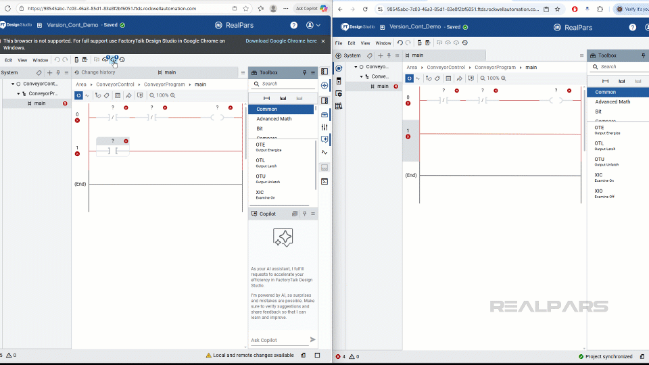Click the undo arrow in right window toolbar
Image resolution: width=649 pixels, height=365 pixels.
(x=400, y=43)
